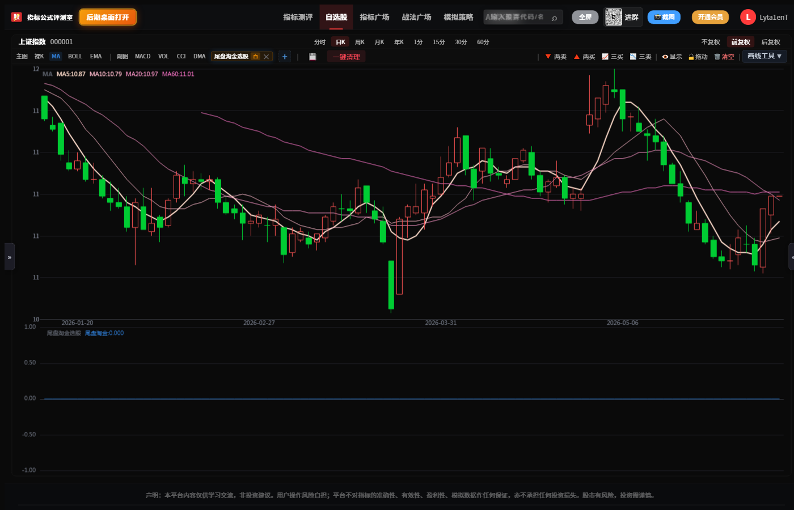The width and height of the screenshot is (794, 510).
Task: Open the 指标测评 tab
Action: point(298,17)
